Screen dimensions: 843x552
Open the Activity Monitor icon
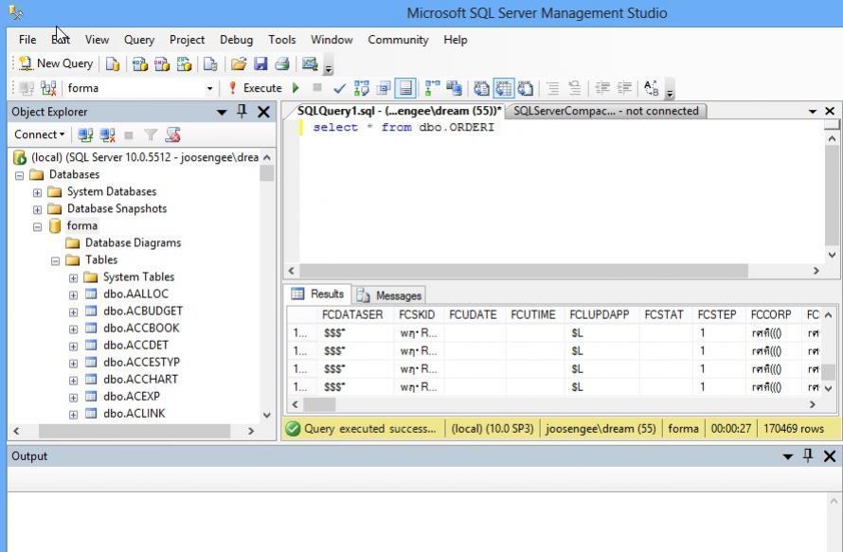(310, 64)
